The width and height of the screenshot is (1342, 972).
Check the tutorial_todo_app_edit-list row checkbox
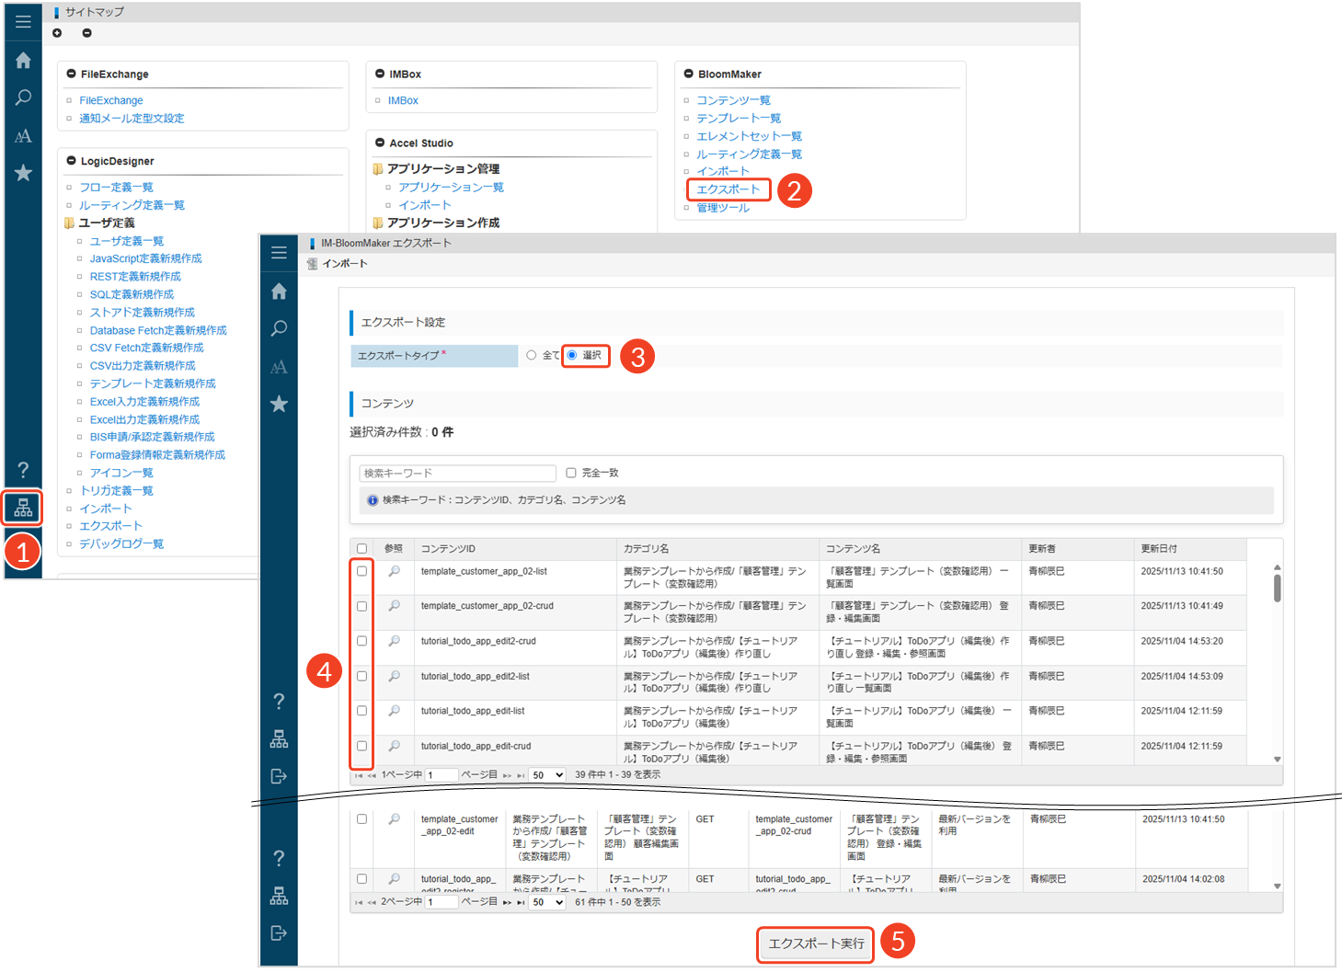pos(361,711)
